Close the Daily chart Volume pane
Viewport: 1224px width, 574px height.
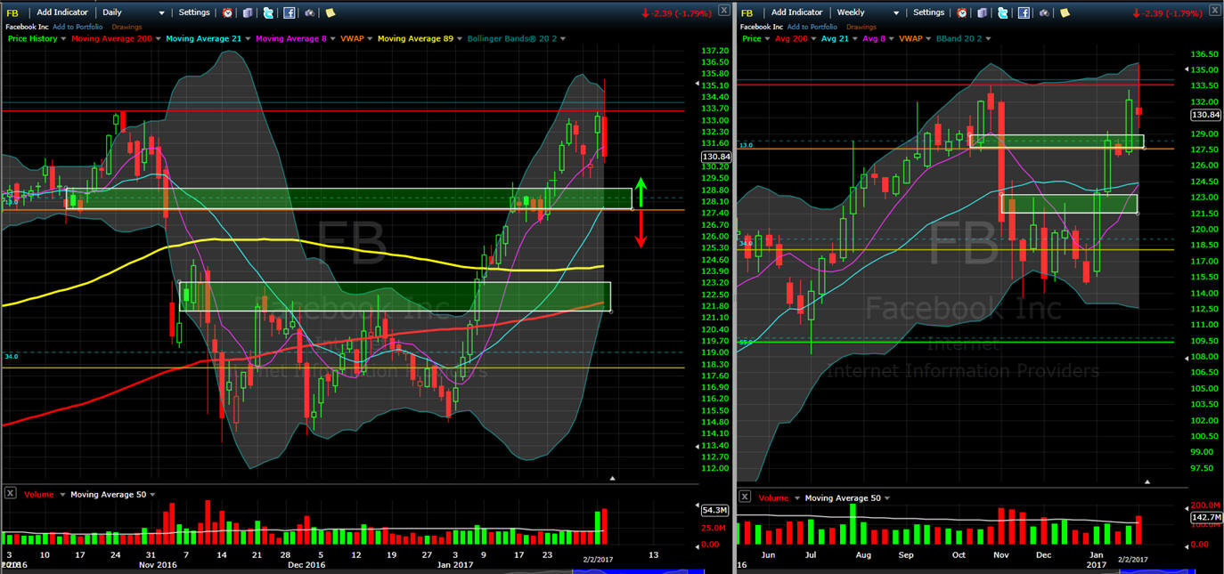point(11,494)
